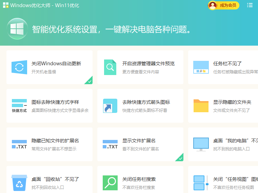Viewport: 258px width, 193px height.
Task: Select 桌面"回收站"不见了 title
Action: [55, 179]
